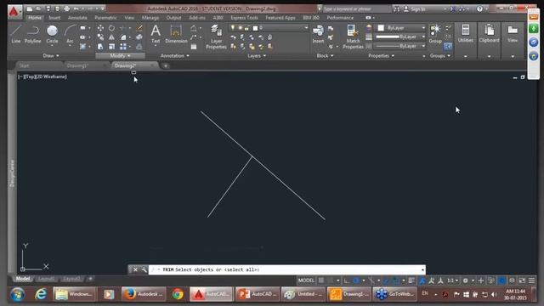Click the Fillet tool icon
Image resolution: width=544 pixels, height=306 pixels.
point(123,37)
